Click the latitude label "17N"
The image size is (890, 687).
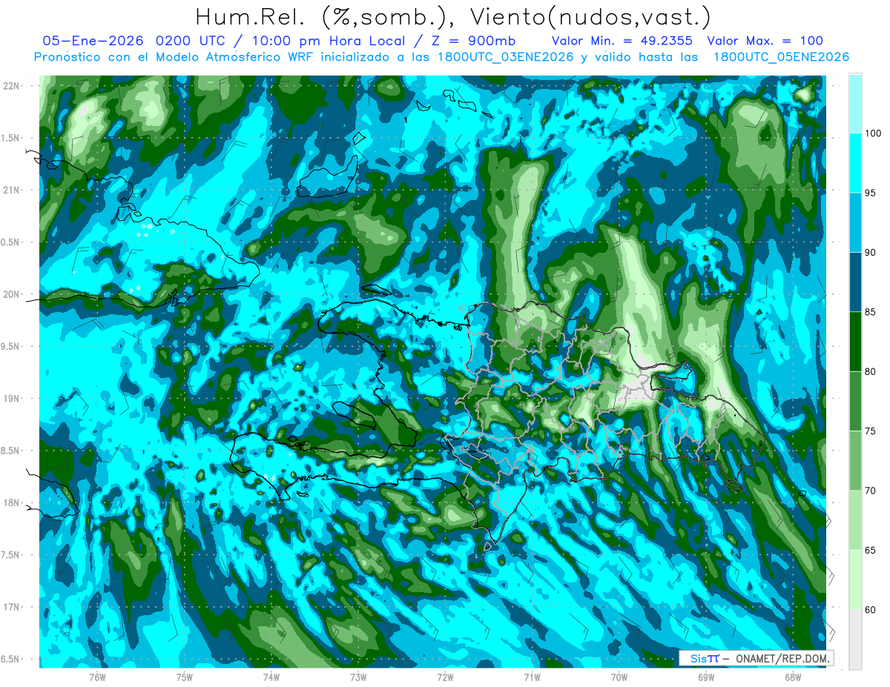coord(11,607)
